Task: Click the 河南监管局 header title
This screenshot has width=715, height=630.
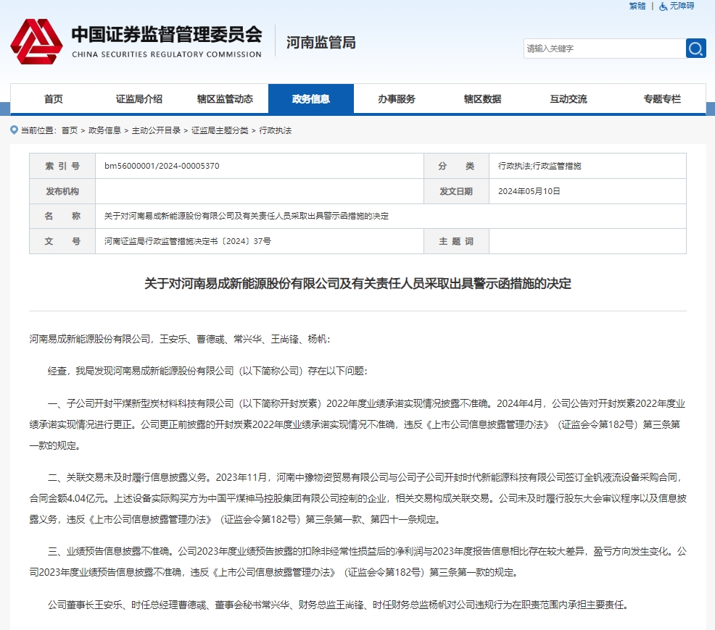Action: 321,43
